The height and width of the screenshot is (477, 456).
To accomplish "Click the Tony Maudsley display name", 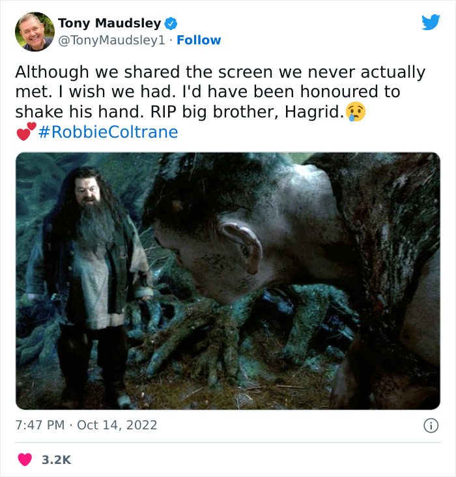I will click(x=109, y=23).
